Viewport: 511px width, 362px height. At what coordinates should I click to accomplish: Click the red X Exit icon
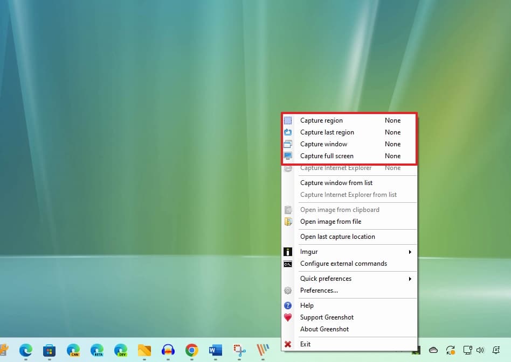[288, 344]
